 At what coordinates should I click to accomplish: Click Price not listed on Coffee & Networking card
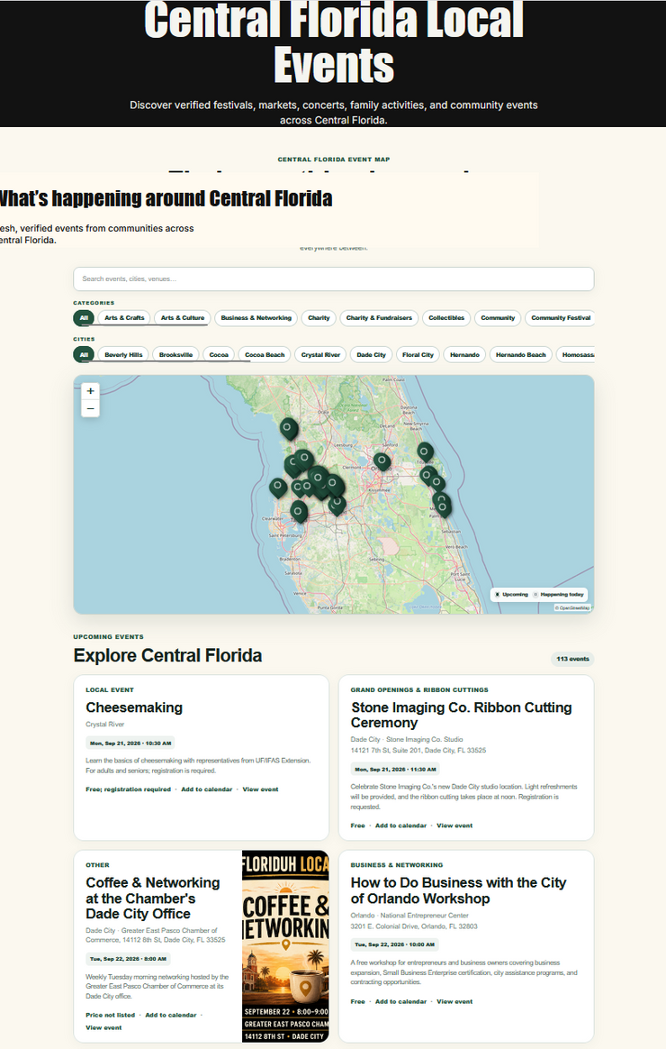(110, 1015)
